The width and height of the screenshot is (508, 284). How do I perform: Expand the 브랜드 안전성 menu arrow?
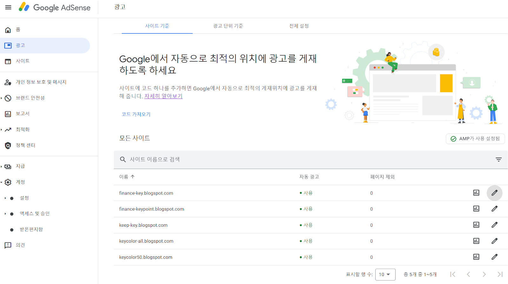coord(1,98)
